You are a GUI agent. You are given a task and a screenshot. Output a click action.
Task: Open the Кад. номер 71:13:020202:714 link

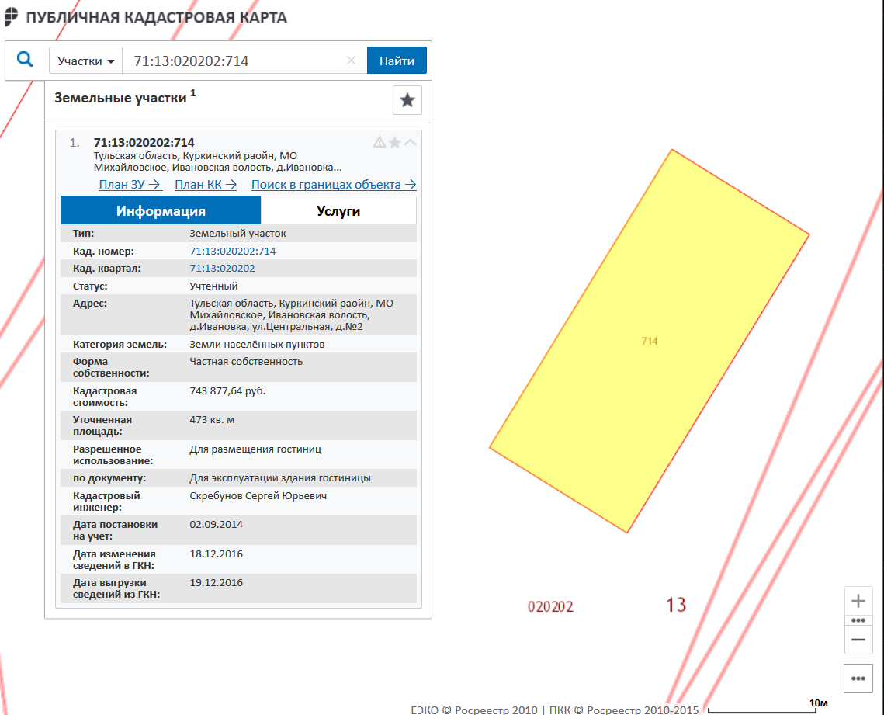[233, 251]
